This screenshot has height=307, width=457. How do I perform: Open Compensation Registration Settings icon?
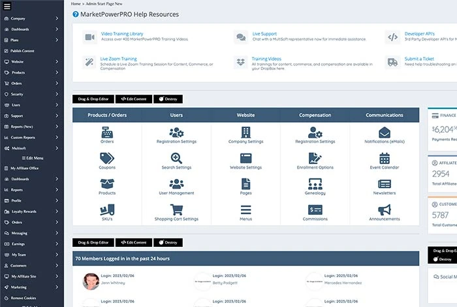(x=315, y=133)
